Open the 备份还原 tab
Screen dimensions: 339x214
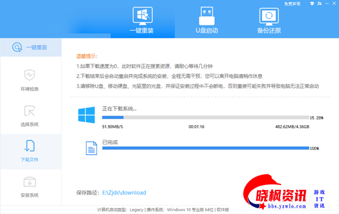click(x=269, y=20)
